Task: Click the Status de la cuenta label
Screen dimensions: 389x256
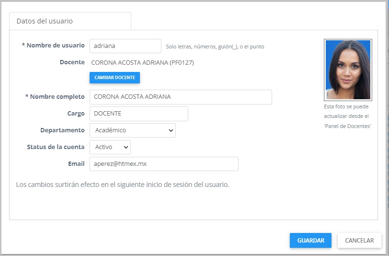Action: (x=56, y=147)
